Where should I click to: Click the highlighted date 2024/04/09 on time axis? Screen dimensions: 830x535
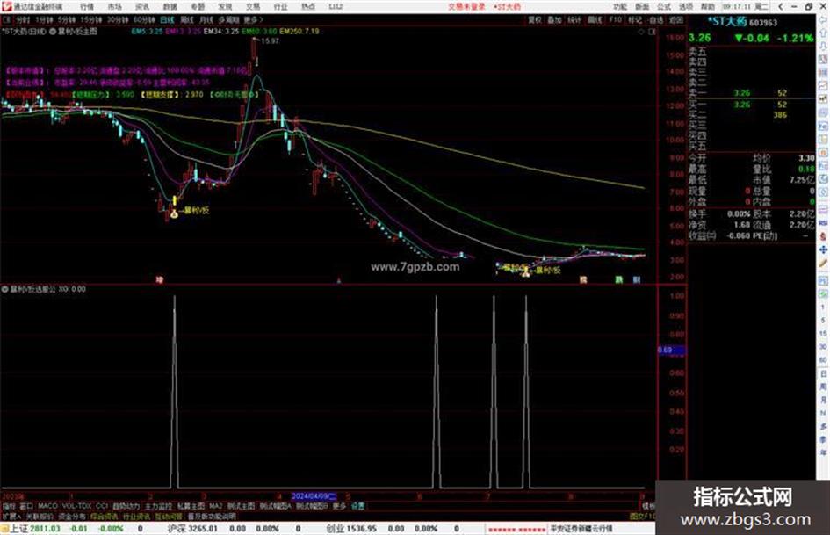314,497
